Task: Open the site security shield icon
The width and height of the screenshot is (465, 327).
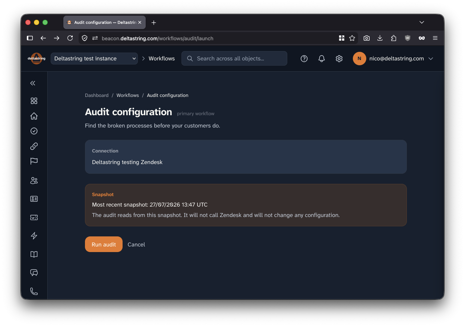Action: 85,38
